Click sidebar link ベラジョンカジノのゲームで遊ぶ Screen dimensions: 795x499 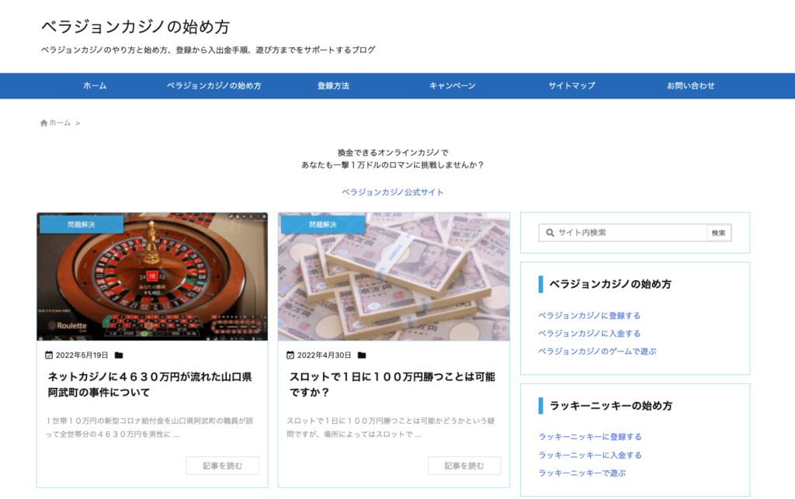[597, 351]
